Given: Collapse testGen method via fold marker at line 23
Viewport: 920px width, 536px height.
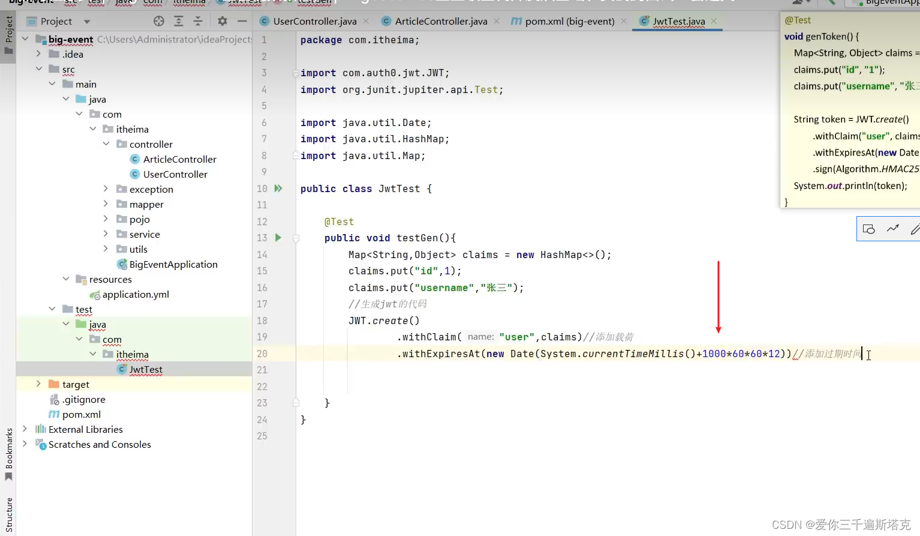Looking at the screenshot, I should click(x=295, y=403).
